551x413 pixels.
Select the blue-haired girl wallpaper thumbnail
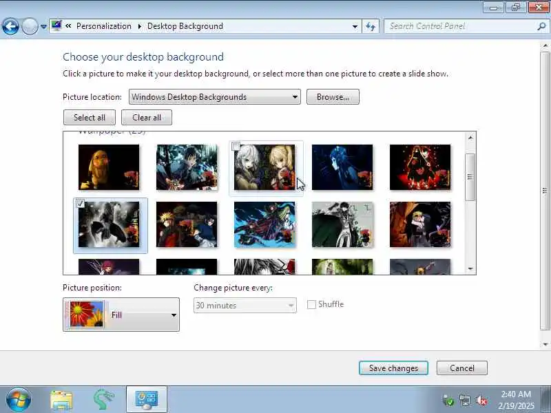click(x=342, y=167)
